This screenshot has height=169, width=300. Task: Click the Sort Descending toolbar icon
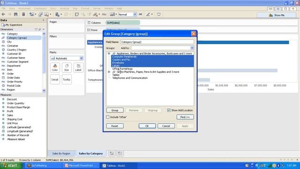click(x=90, y=15)
